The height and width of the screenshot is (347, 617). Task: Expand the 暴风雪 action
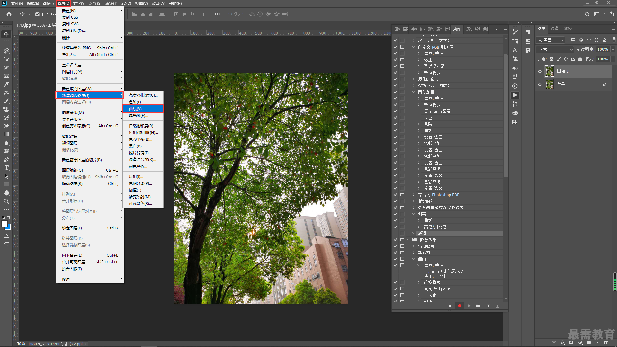[414, 253]
